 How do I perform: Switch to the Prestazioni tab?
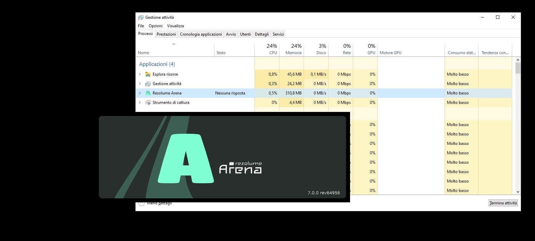point(166,34)
